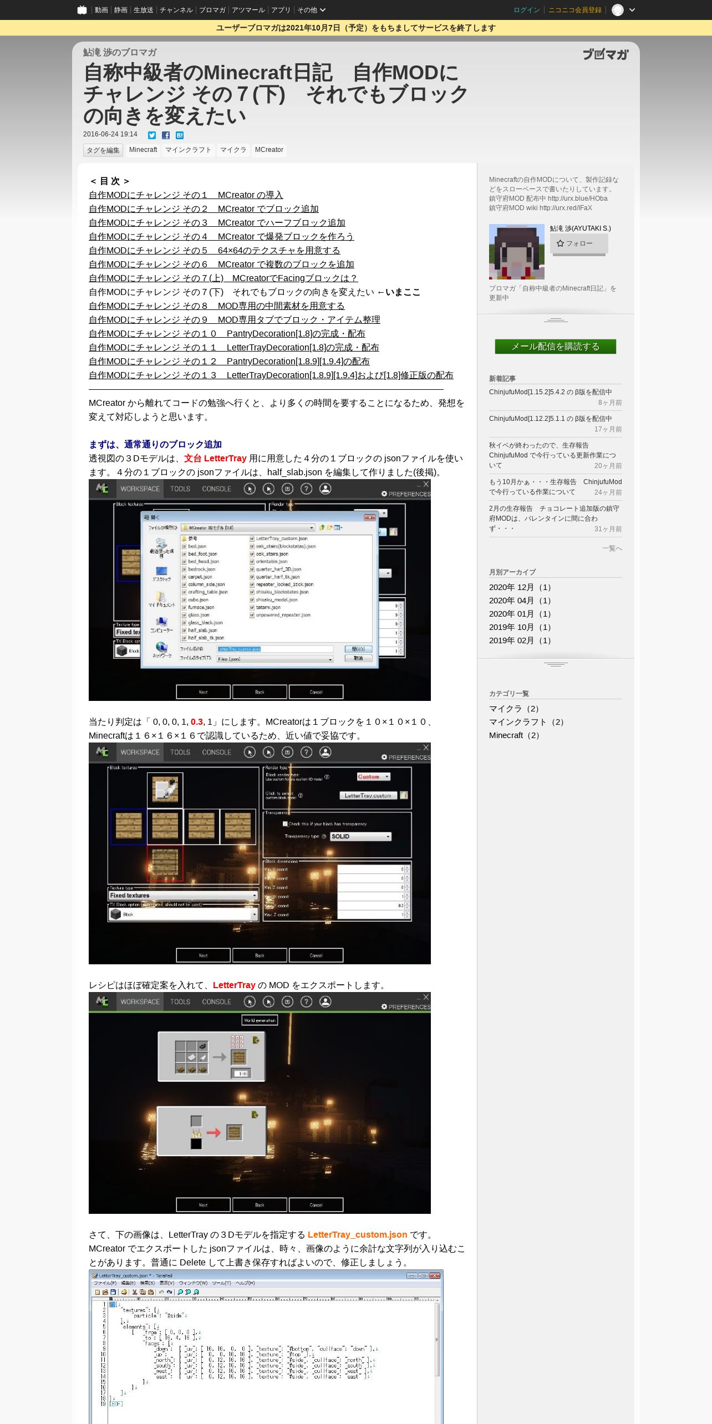The image size is (712, 1424).
Task: Open アツマール in top navigation
Action: point(248,10)
